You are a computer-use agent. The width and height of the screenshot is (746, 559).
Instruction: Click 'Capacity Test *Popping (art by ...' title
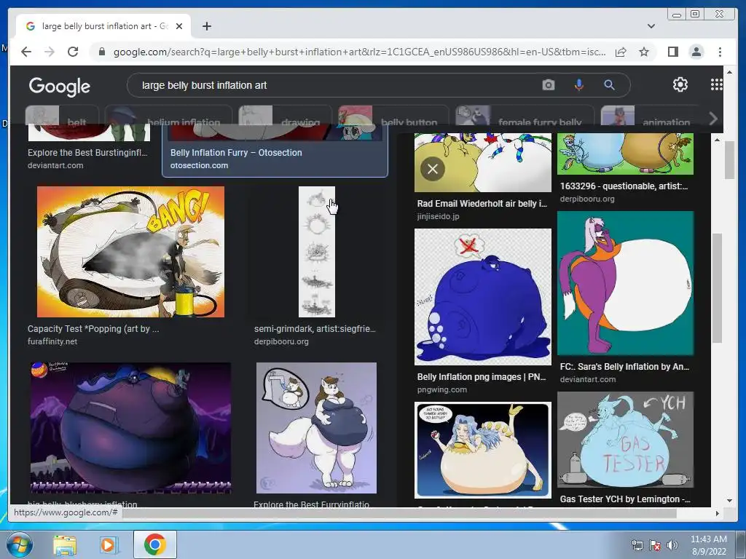[x=93, y=328]
